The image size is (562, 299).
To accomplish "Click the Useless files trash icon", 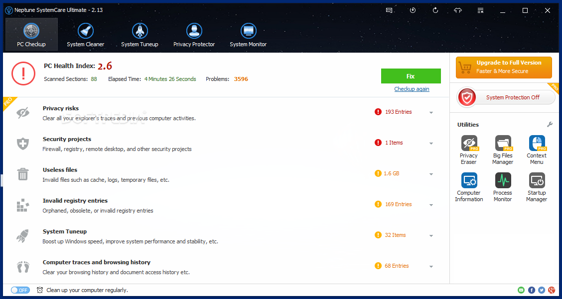I will pos(23,174).
